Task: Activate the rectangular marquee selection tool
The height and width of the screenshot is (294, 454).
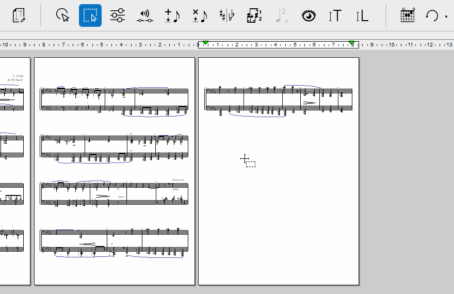Action: point(90,15)
